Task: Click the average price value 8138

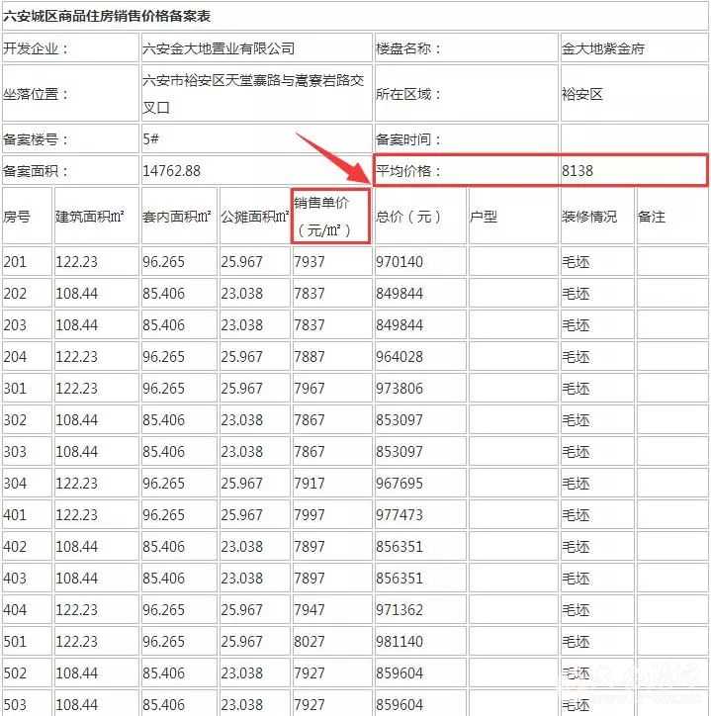Action: (578, 171)
